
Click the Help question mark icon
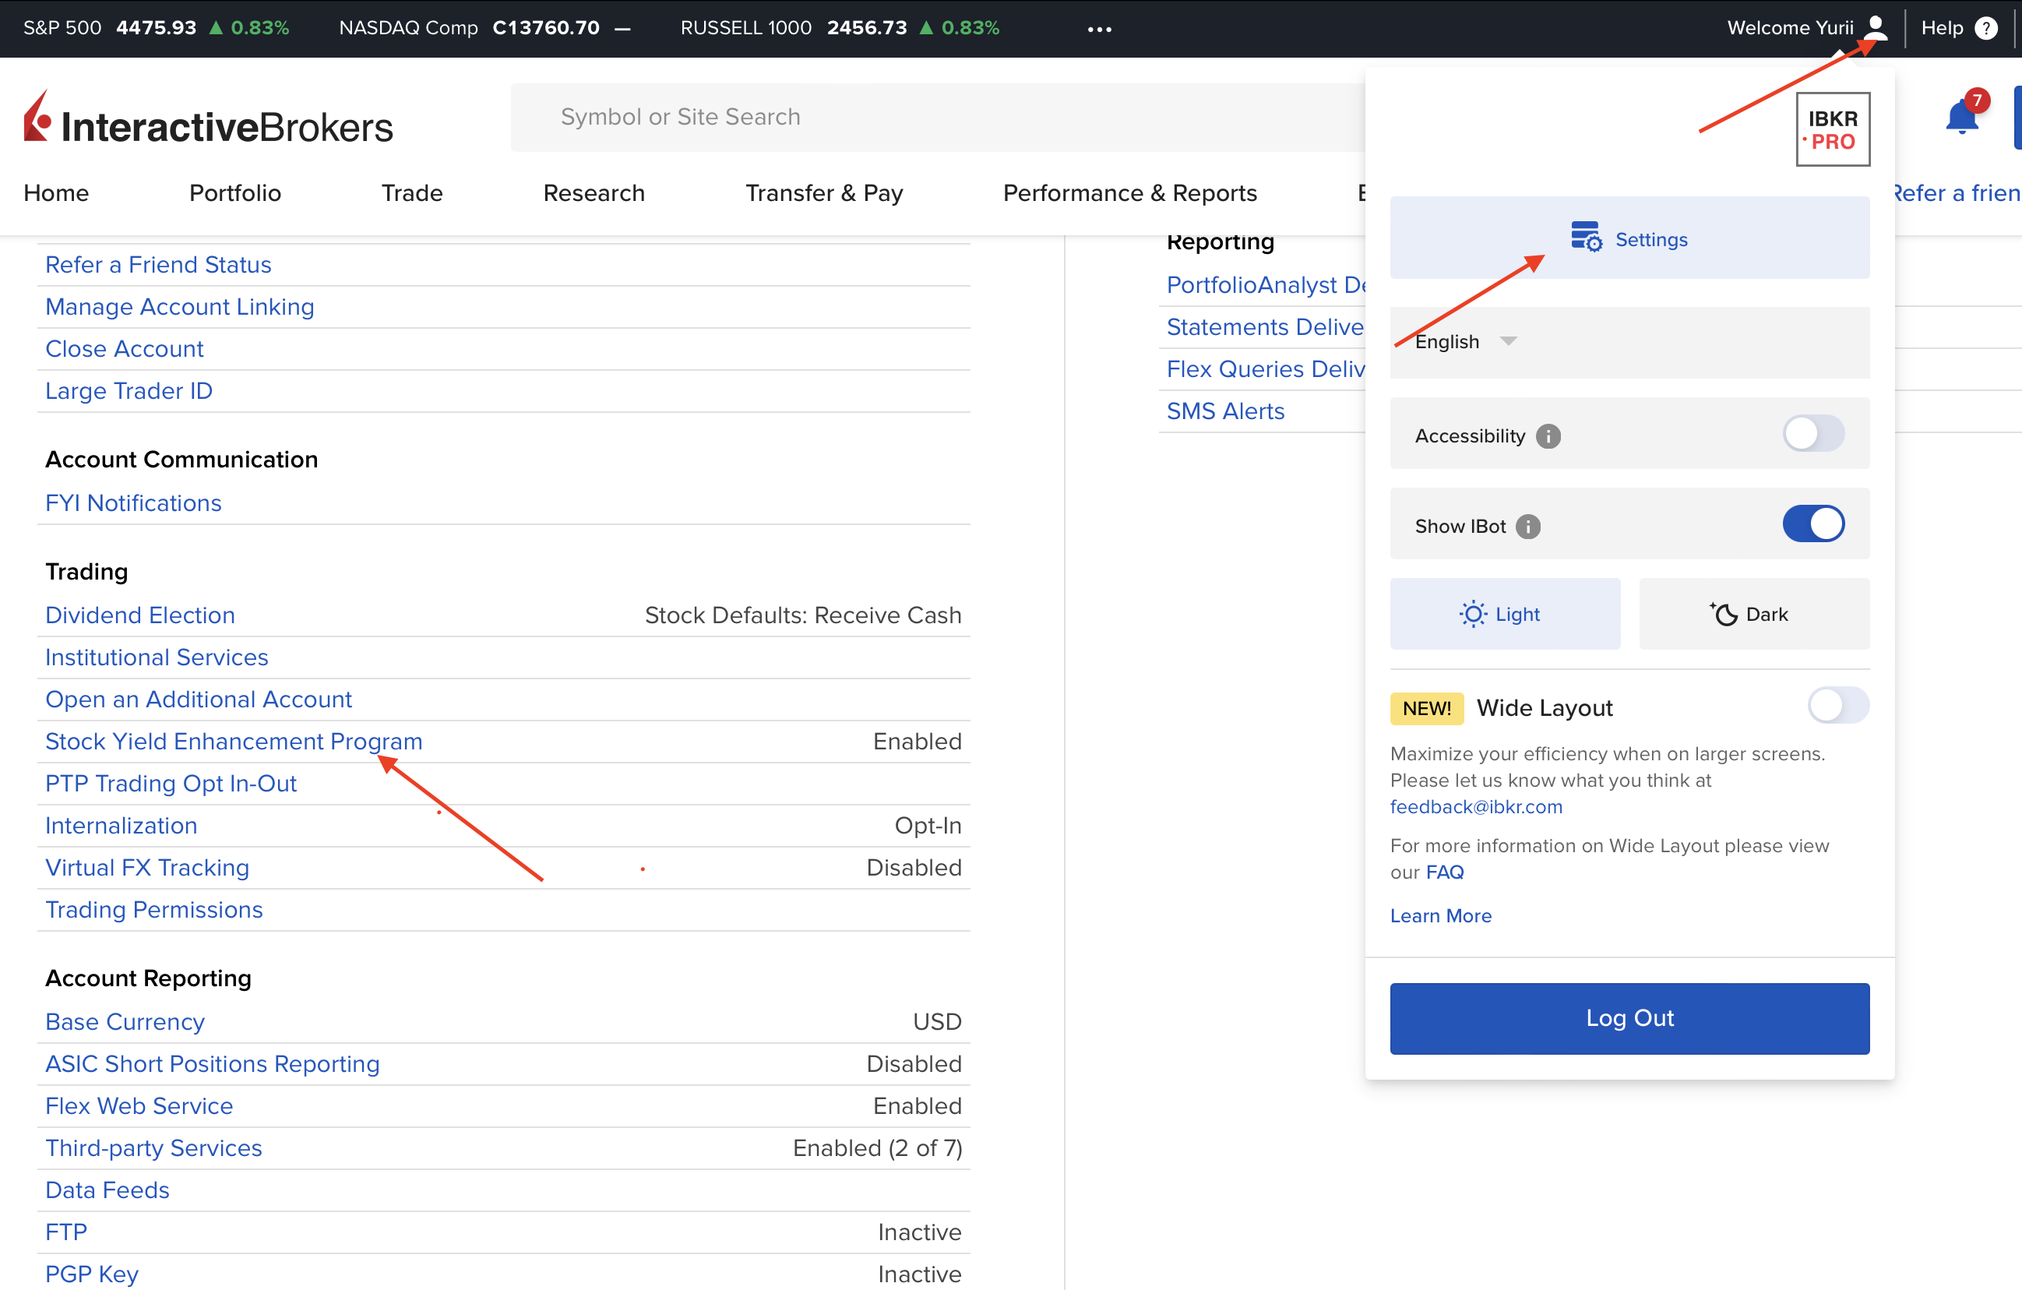[x=1985, y=28]
